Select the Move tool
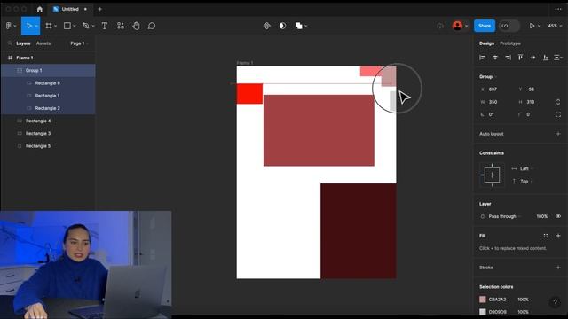 pyautogui.click(x=28, y=26)
